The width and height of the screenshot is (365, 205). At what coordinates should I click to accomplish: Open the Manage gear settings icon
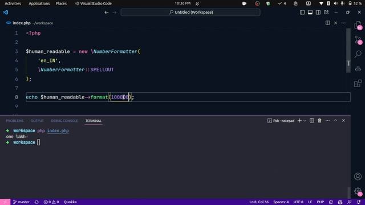click(358, 191)
